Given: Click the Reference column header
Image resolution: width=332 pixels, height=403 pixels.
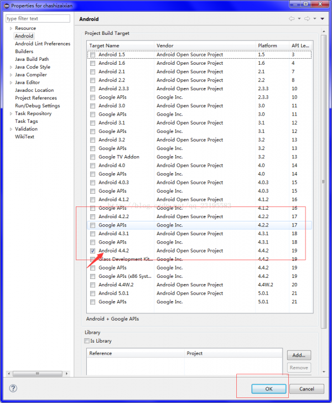Looking at the screenshot, I should [136, 353].
